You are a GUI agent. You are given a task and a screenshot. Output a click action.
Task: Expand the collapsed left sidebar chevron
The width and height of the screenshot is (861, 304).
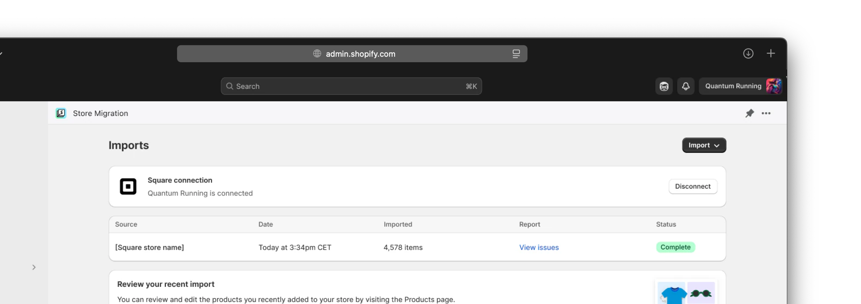34,267
